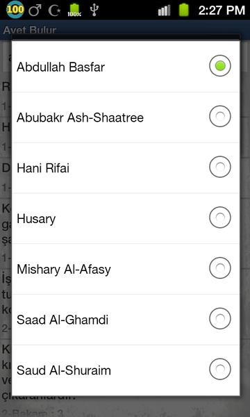Choose Abubakr Ash-Shaatree radio button

click(220, 116)
